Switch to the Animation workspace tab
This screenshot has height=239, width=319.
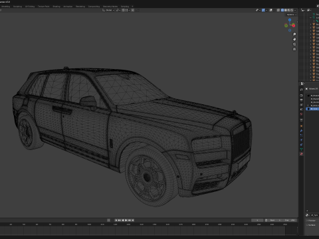click(x=68, y=7)
